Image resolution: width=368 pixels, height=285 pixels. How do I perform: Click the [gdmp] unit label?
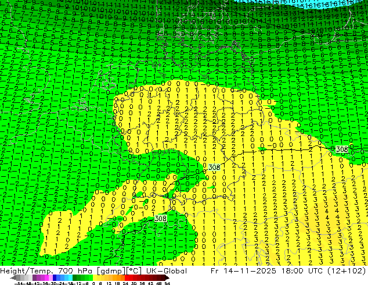[x=111, y=271]
